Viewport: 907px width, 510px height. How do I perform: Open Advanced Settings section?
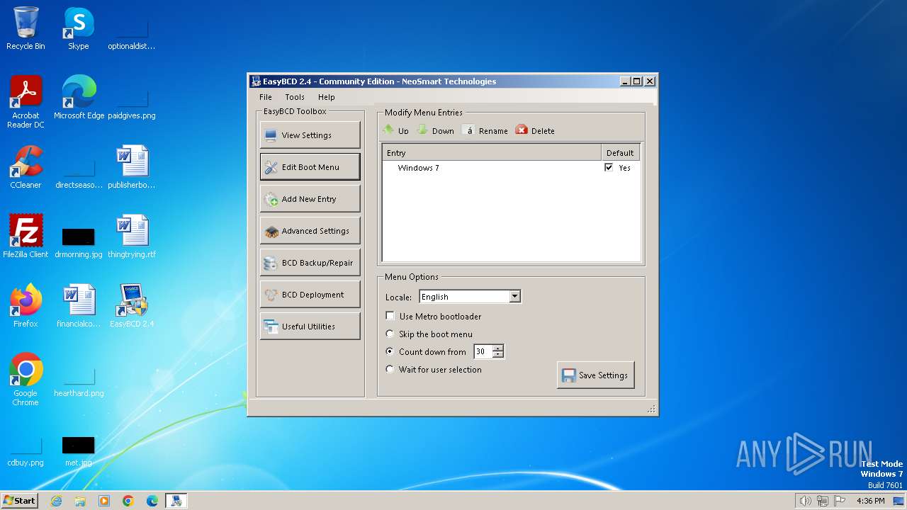[x=310, y=230]
